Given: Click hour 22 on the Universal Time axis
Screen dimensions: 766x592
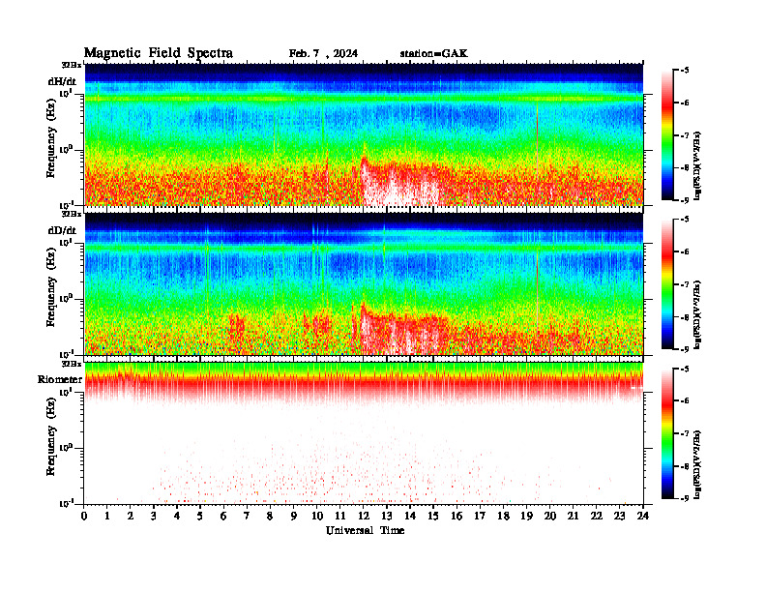Looking at the screenshot, I should point(597,516).
